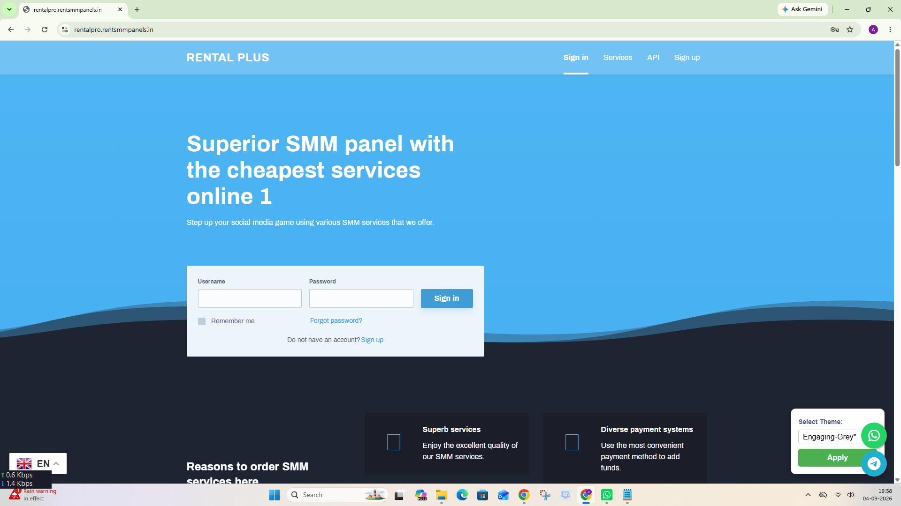This screenshot has height=506, width=901.
Task: Open the Chrome profile avatar
Action: click(873, 30)
